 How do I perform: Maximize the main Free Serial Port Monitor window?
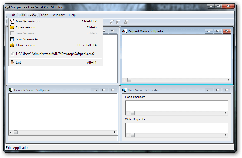tap(218, 6)
